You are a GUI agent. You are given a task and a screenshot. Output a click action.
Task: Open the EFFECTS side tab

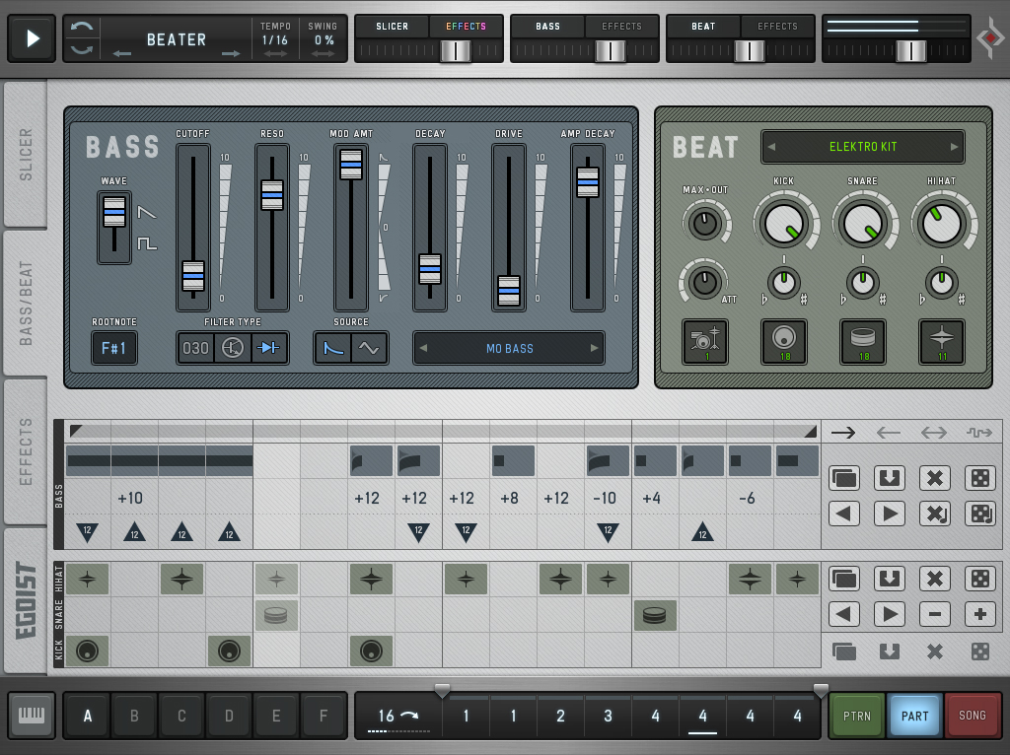[26, 451]
